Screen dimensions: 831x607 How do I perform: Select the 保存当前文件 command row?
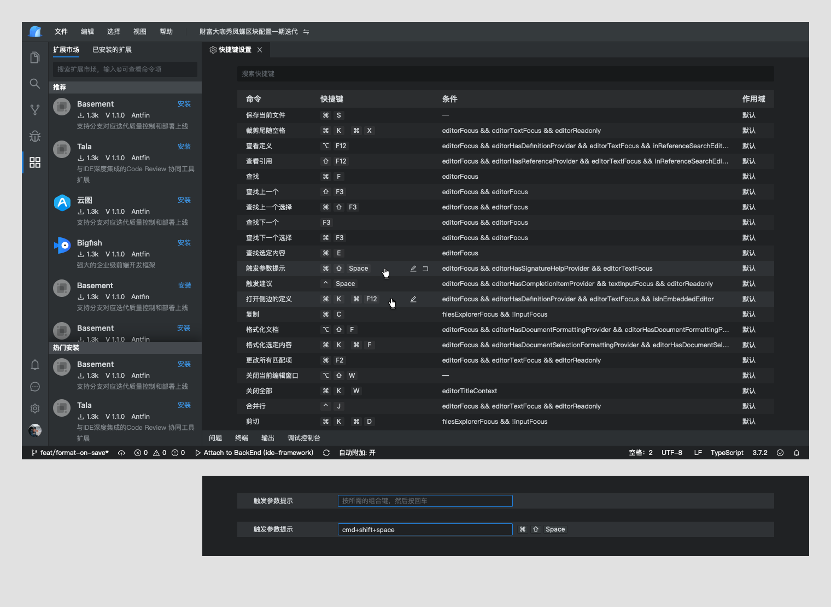[x=506, y=115]
